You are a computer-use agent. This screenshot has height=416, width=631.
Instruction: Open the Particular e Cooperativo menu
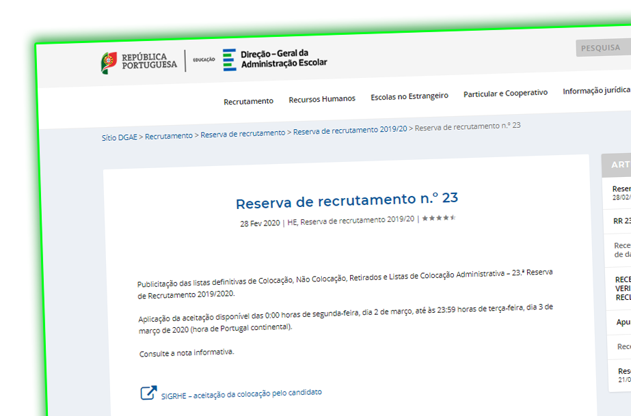click(505, 92)
